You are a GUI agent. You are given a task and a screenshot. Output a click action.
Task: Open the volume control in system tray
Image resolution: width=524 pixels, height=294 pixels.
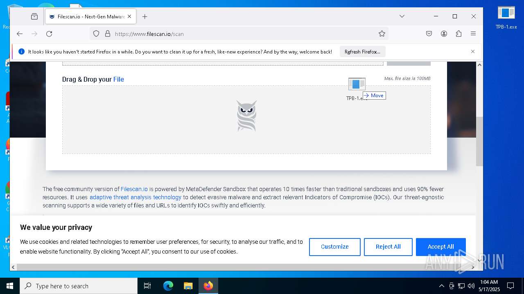click(x=471, y=286)
